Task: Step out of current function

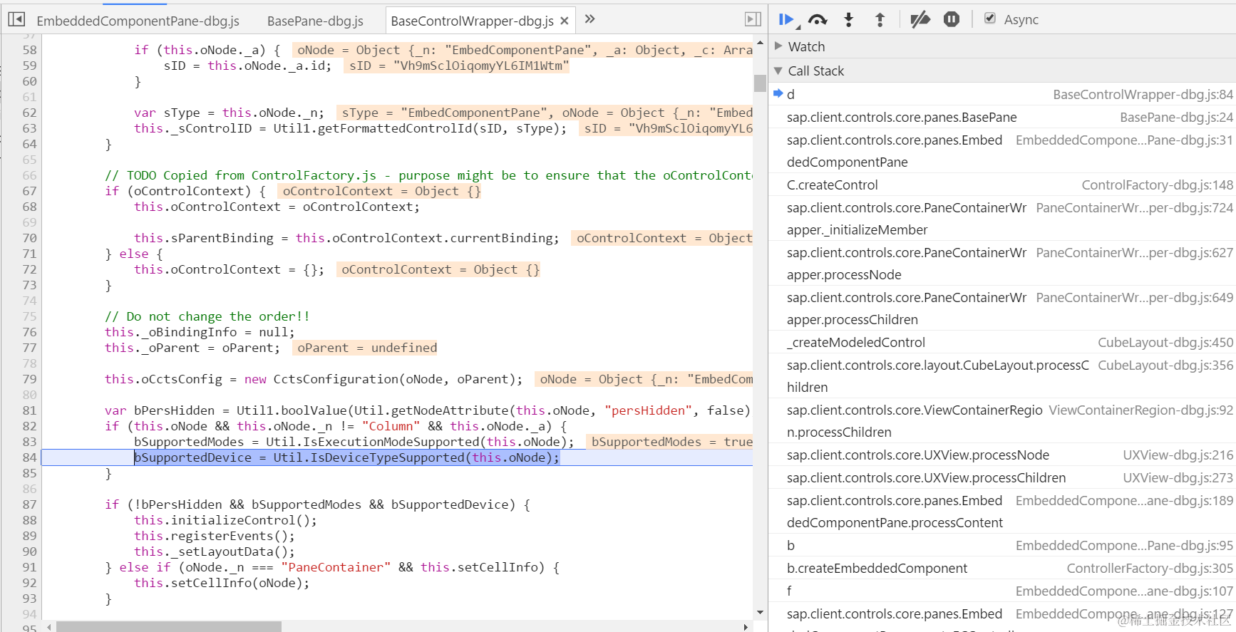Action: [x=880, y=20]
